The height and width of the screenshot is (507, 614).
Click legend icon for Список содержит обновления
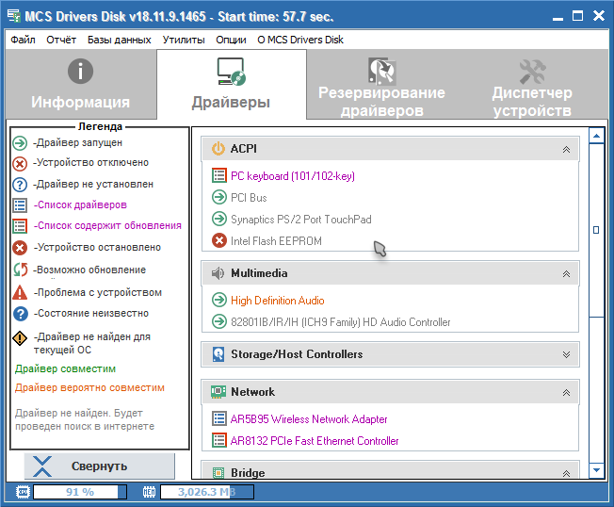[20, 226]
